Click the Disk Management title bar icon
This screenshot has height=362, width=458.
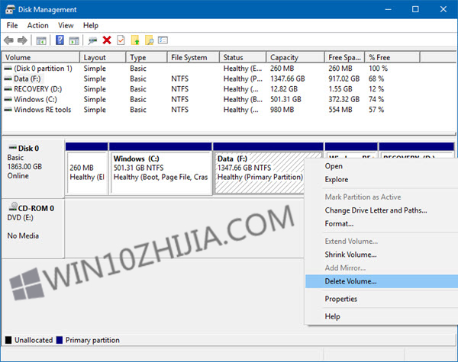[10, 9]
